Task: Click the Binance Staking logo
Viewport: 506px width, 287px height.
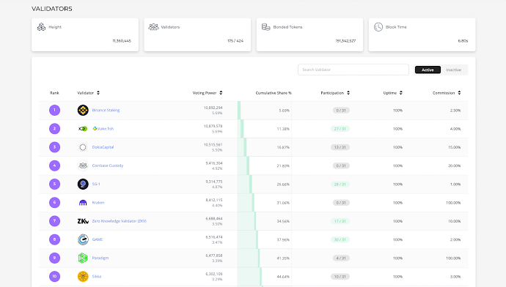Action: click(x=83, y=110)
